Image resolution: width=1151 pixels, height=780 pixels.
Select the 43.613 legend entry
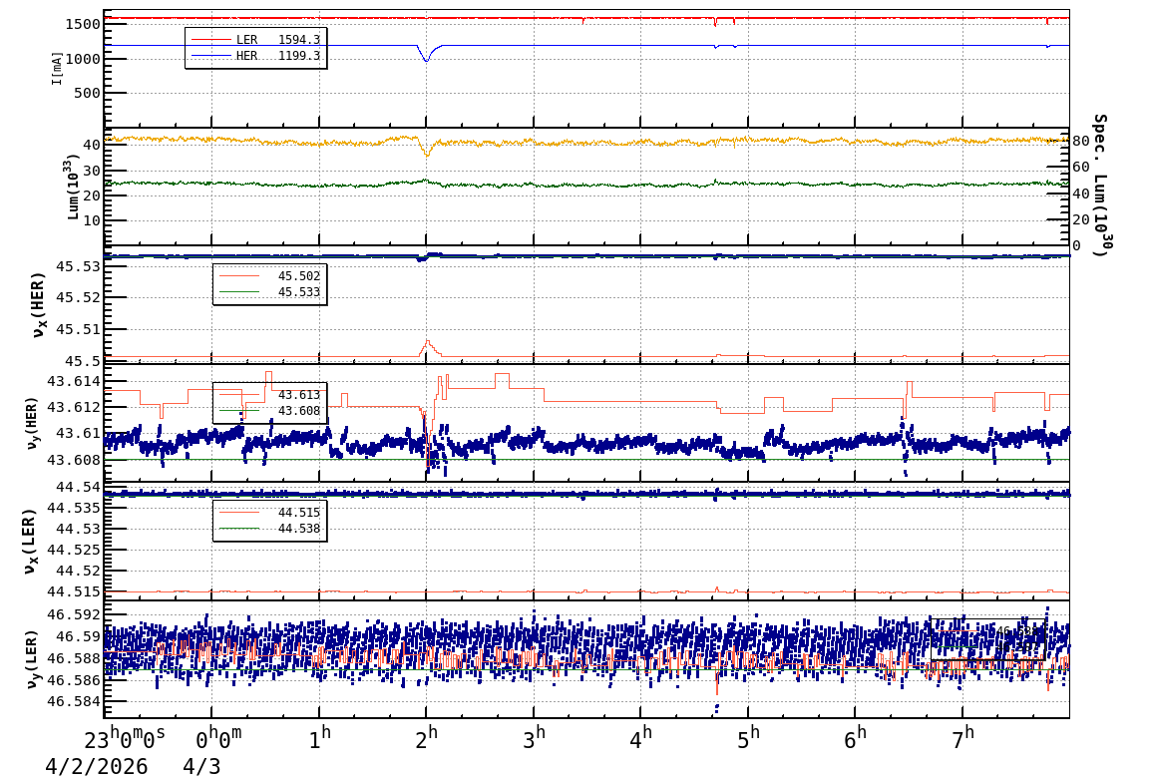coord(298,395)
